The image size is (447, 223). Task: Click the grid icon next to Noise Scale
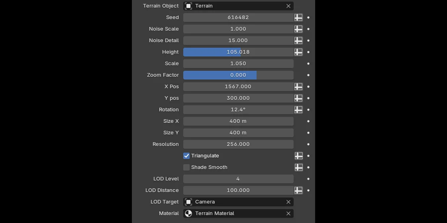tap(298, 29)
